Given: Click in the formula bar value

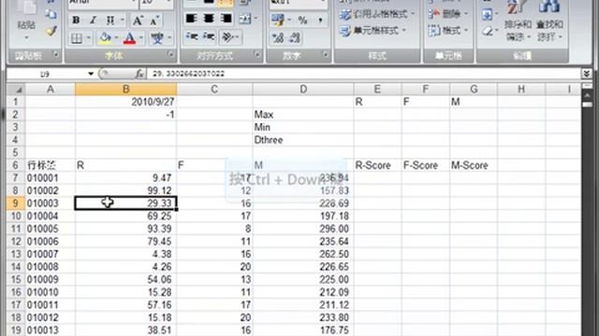Looking at the screenshot, I should click(189, 74).
